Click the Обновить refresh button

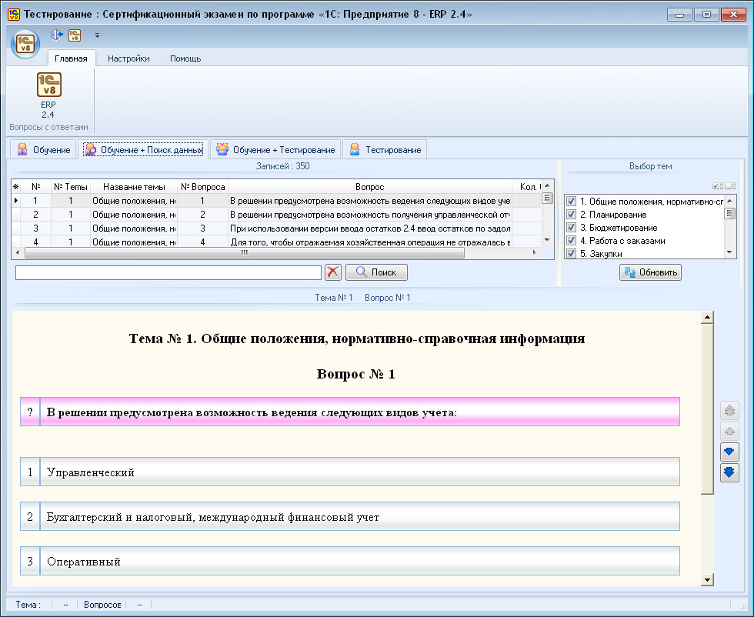pyautogui.click(x=650, y=272)
